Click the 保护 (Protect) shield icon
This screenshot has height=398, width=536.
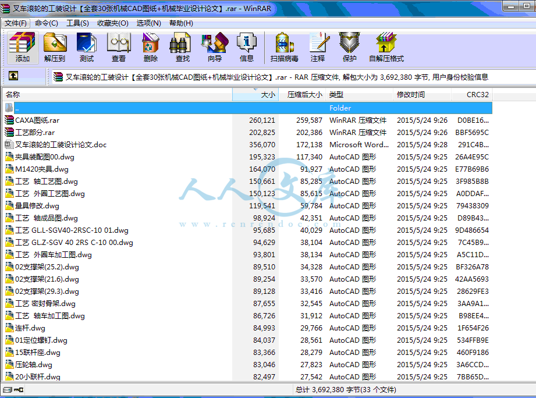349,47
